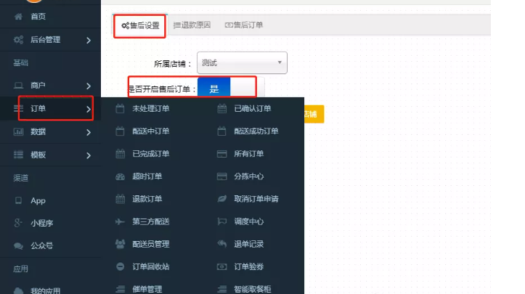
Task: Open the 所有订单 menu entry
Action: (249, 154)
